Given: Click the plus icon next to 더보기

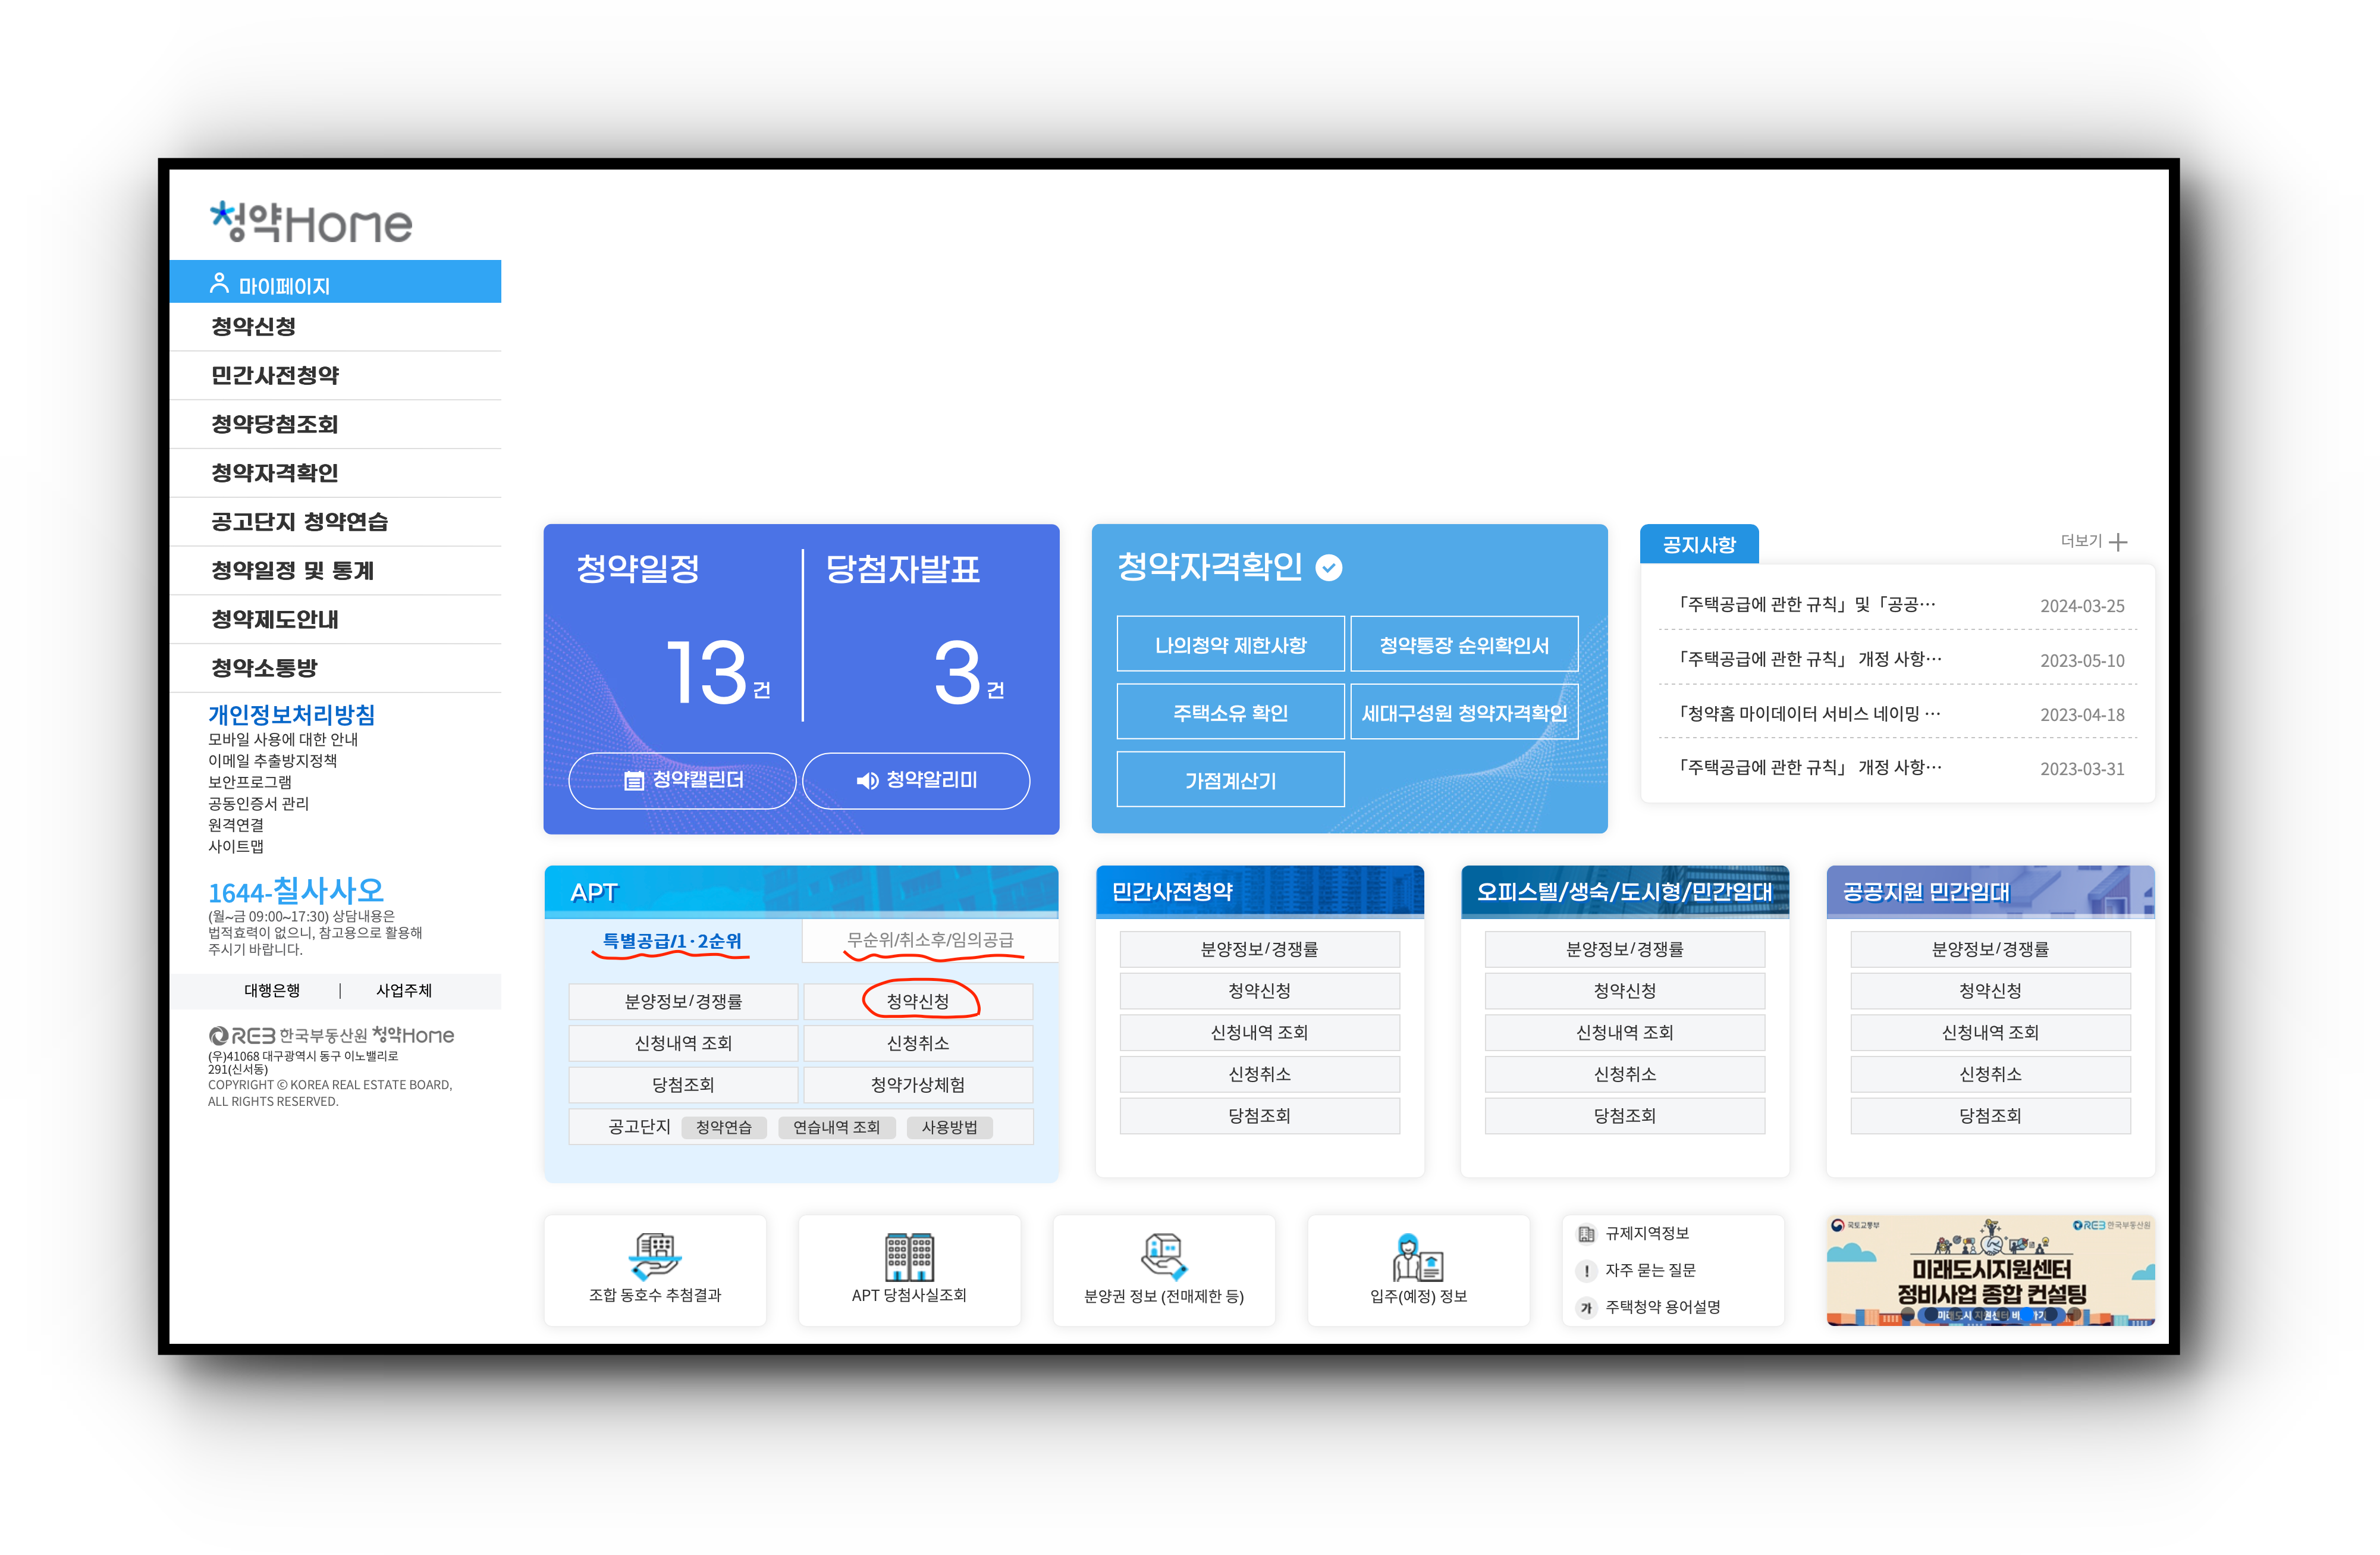Looking at the screenshot, I should pyautogui.click(x=2117, y=542).
